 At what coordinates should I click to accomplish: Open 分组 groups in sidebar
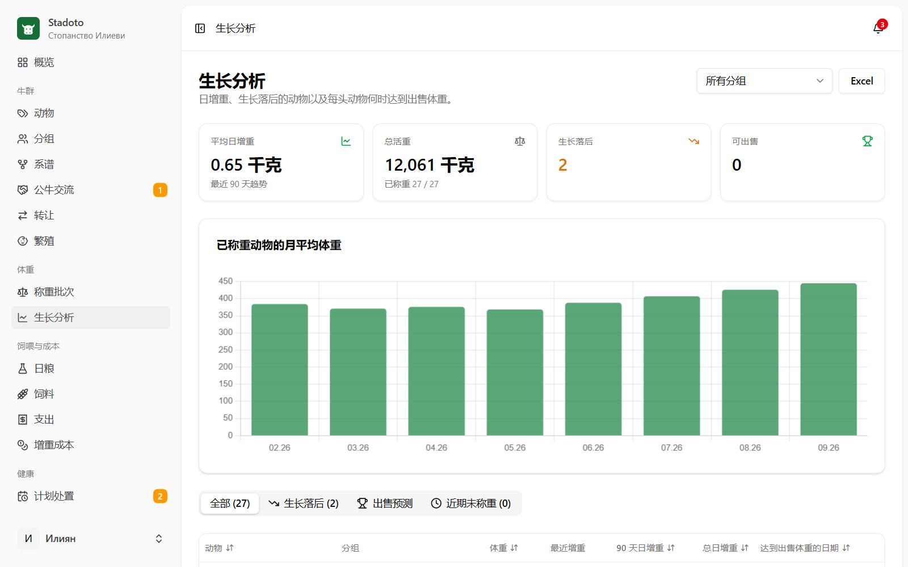point(91,139)
